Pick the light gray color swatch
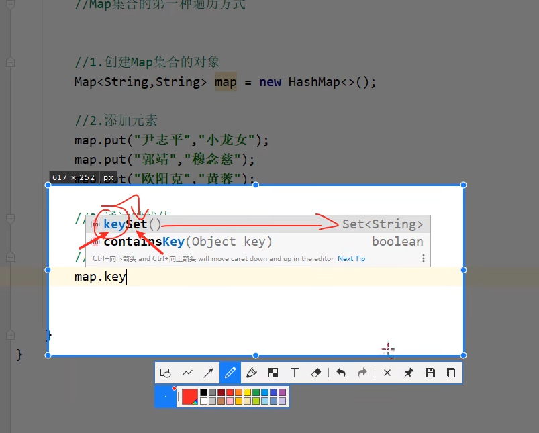Image resolution: width=539 pixels, height=433 pixels. (212, 401)
